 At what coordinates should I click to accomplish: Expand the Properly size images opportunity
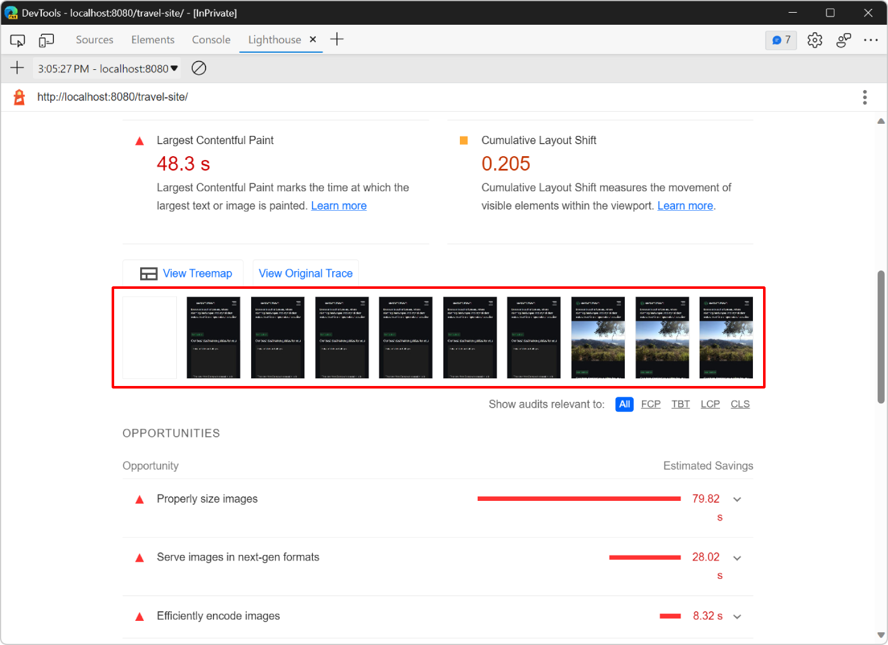pos(736,499)
